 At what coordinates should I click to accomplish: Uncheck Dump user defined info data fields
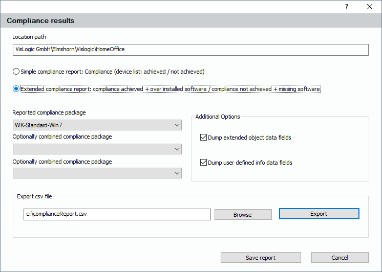click(204, 163)
